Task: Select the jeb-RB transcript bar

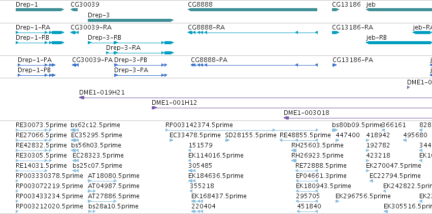Action: (x=399, y=43)
